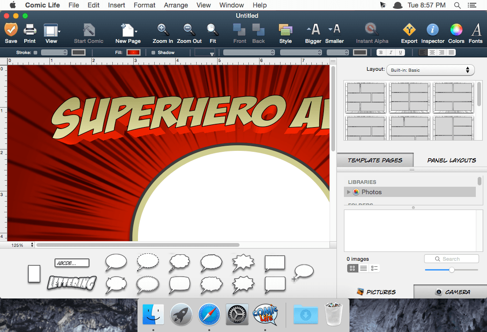487x332 pixels.
Task: Open the Colors picker icon
Action: click(456, 30)
